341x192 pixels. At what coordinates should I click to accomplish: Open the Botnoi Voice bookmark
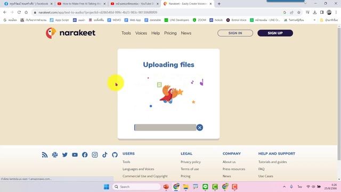coord(236,20)
